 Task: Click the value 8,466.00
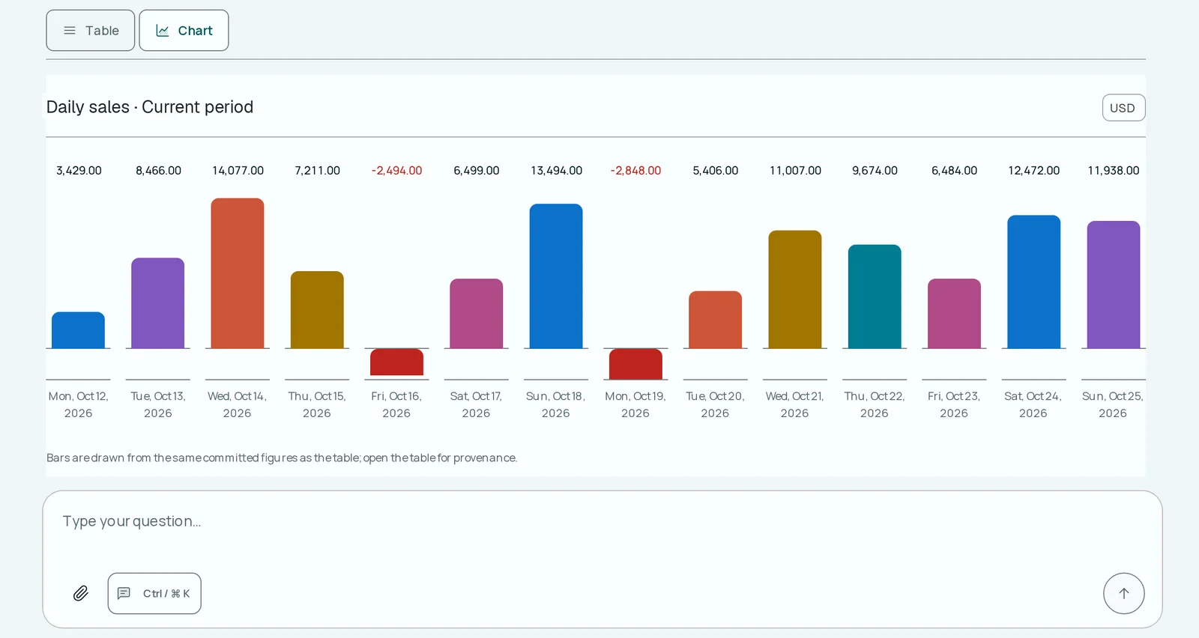click(158, 171)
